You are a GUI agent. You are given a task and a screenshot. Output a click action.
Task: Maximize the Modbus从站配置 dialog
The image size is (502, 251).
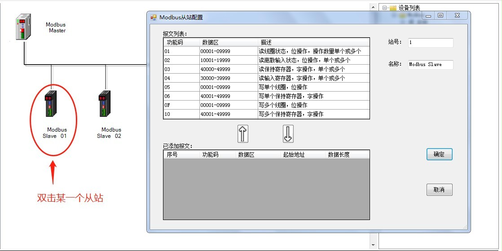[440, 16]
